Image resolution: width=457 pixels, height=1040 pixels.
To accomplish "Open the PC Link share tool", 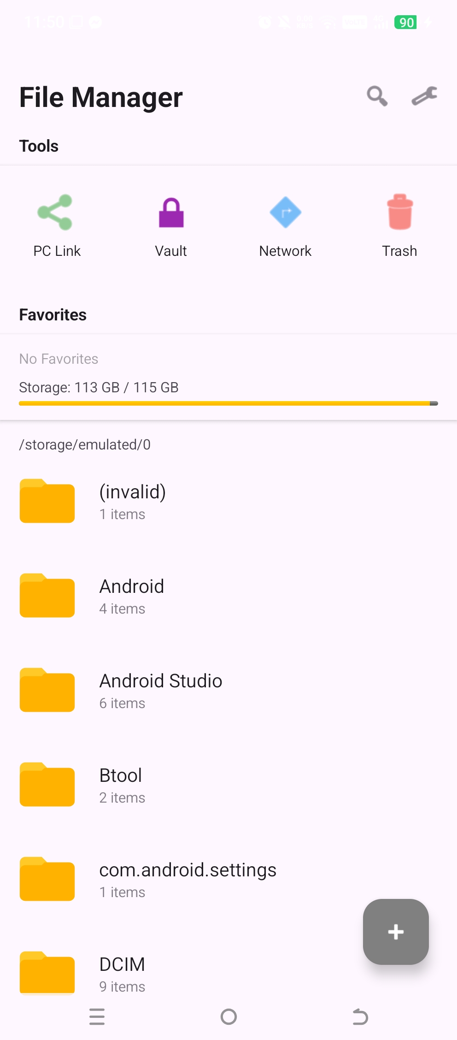I will (57, 226).
